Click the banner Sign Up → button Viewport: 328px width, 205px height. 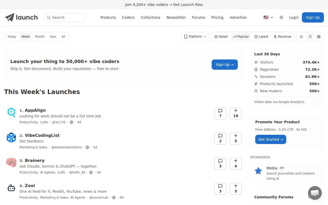(225, 65)
